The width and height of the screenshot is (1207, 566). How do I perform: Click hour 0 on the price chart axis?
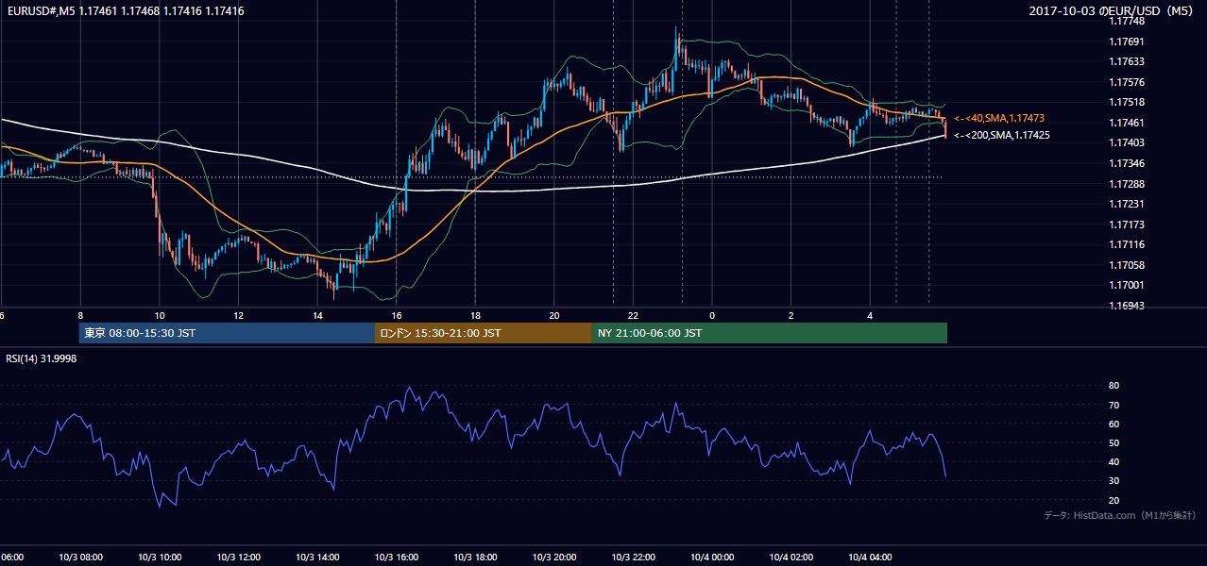[x=712, y=315]
